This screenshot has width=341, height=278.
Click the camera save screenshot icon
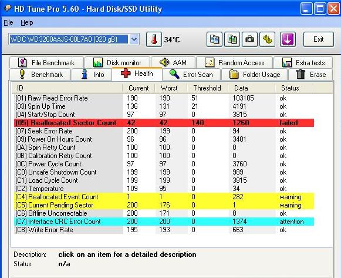(x=249, y=39)
